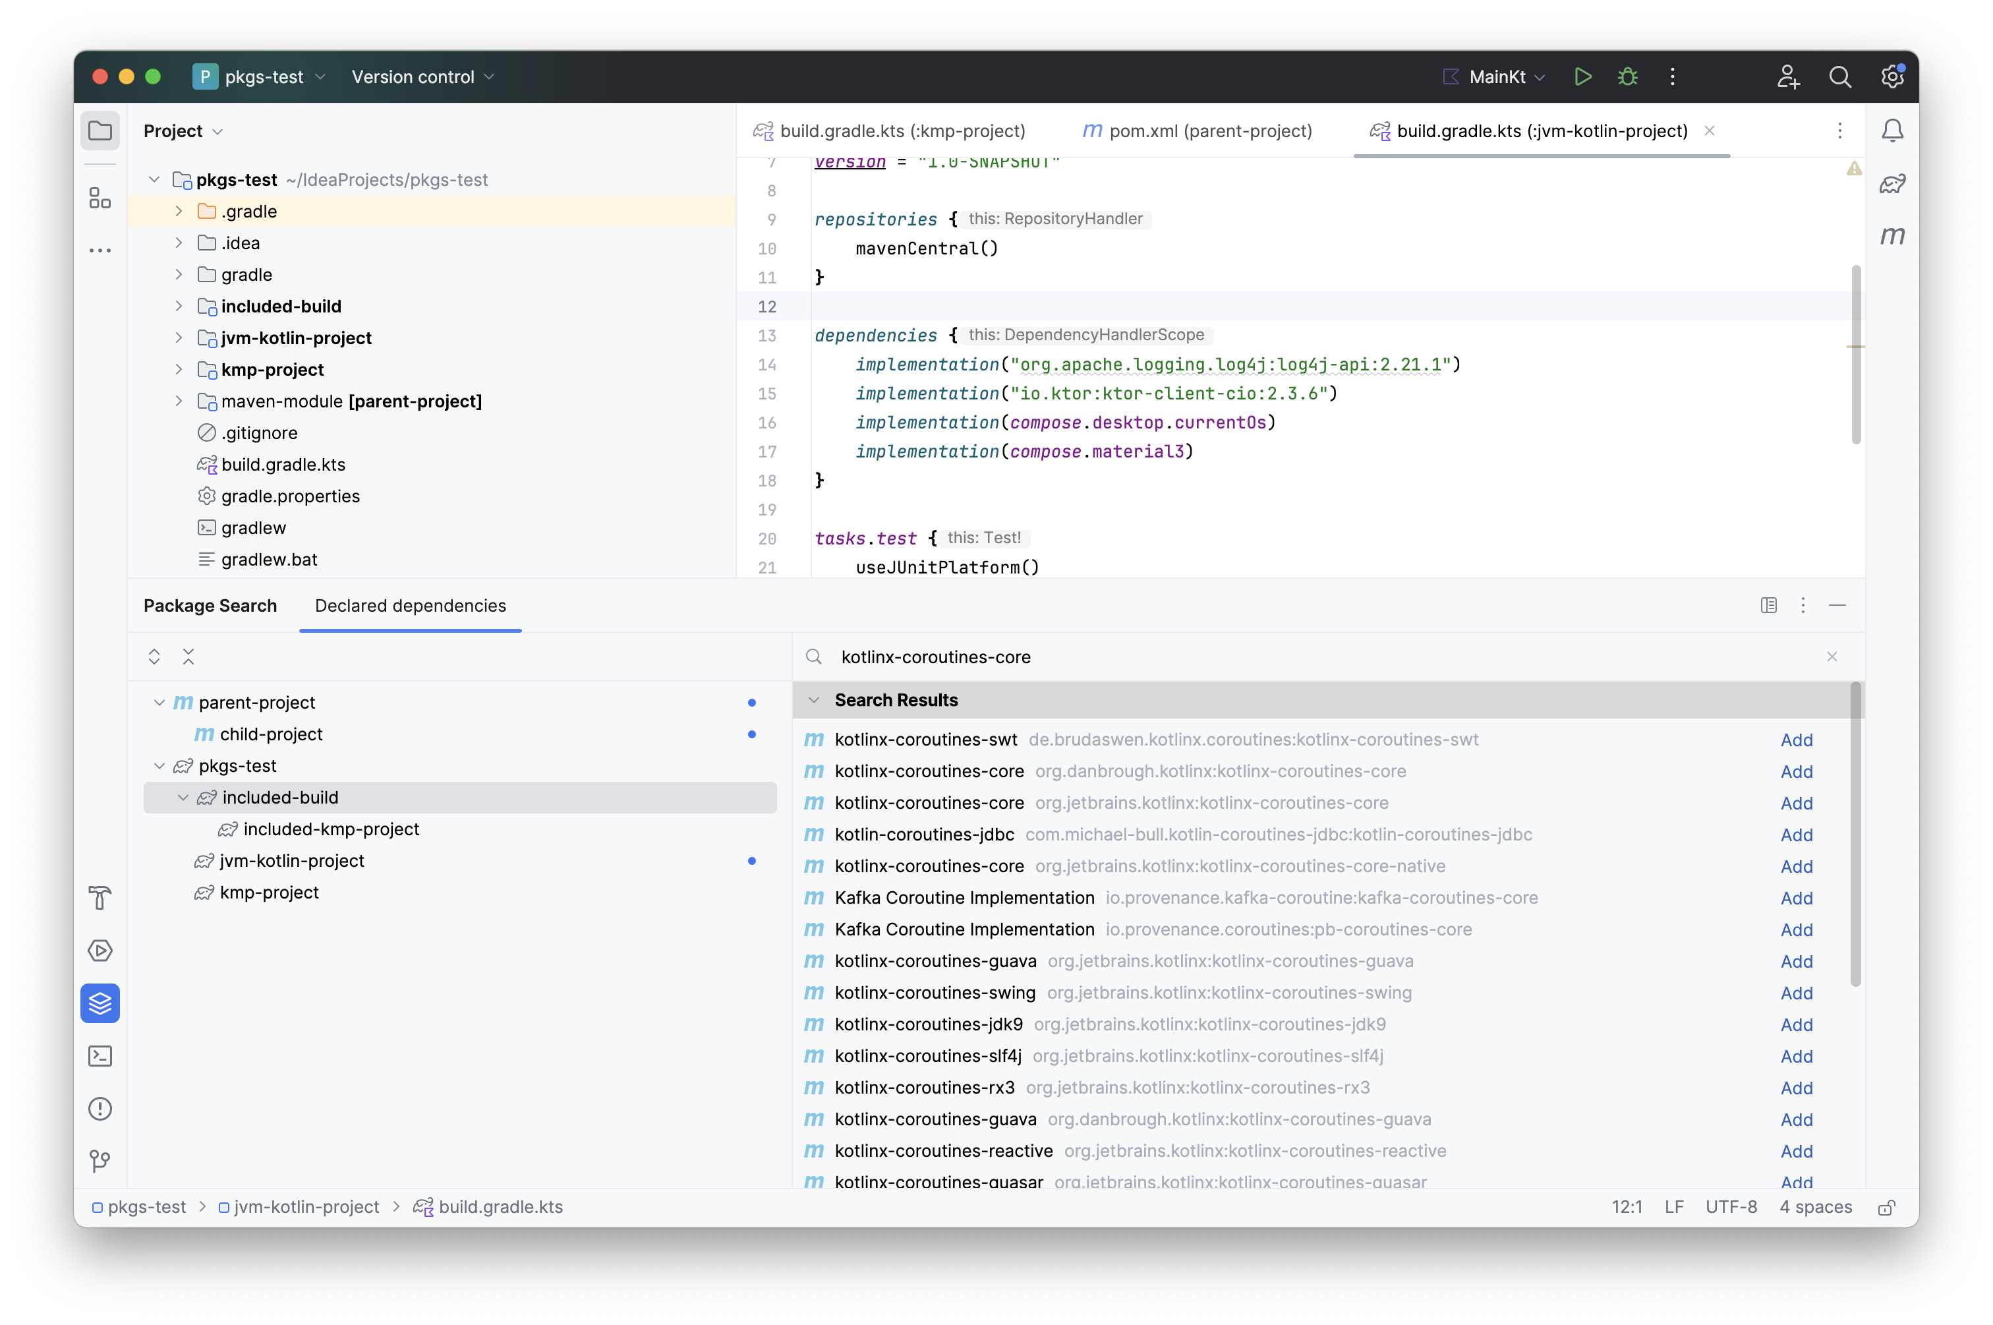Expand jvm-kotlin-project folder in Project tree
The width and height of the screenshot is (1993, 1325).
[x=178, y=338]
